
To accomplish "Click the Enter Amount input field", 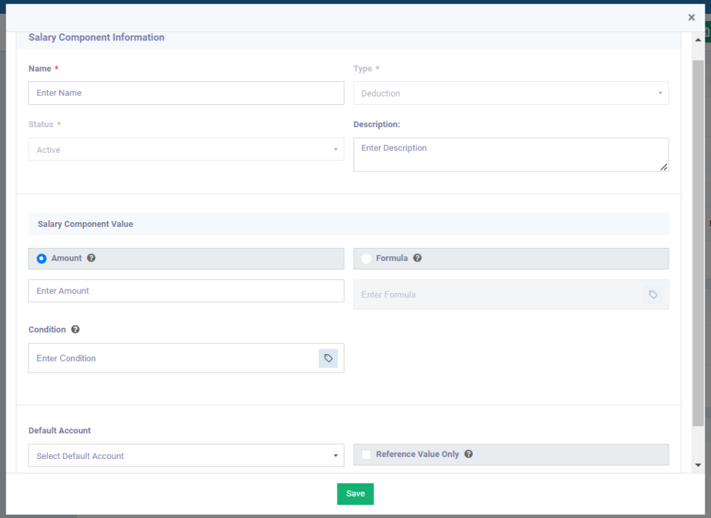I will [185, 291].
